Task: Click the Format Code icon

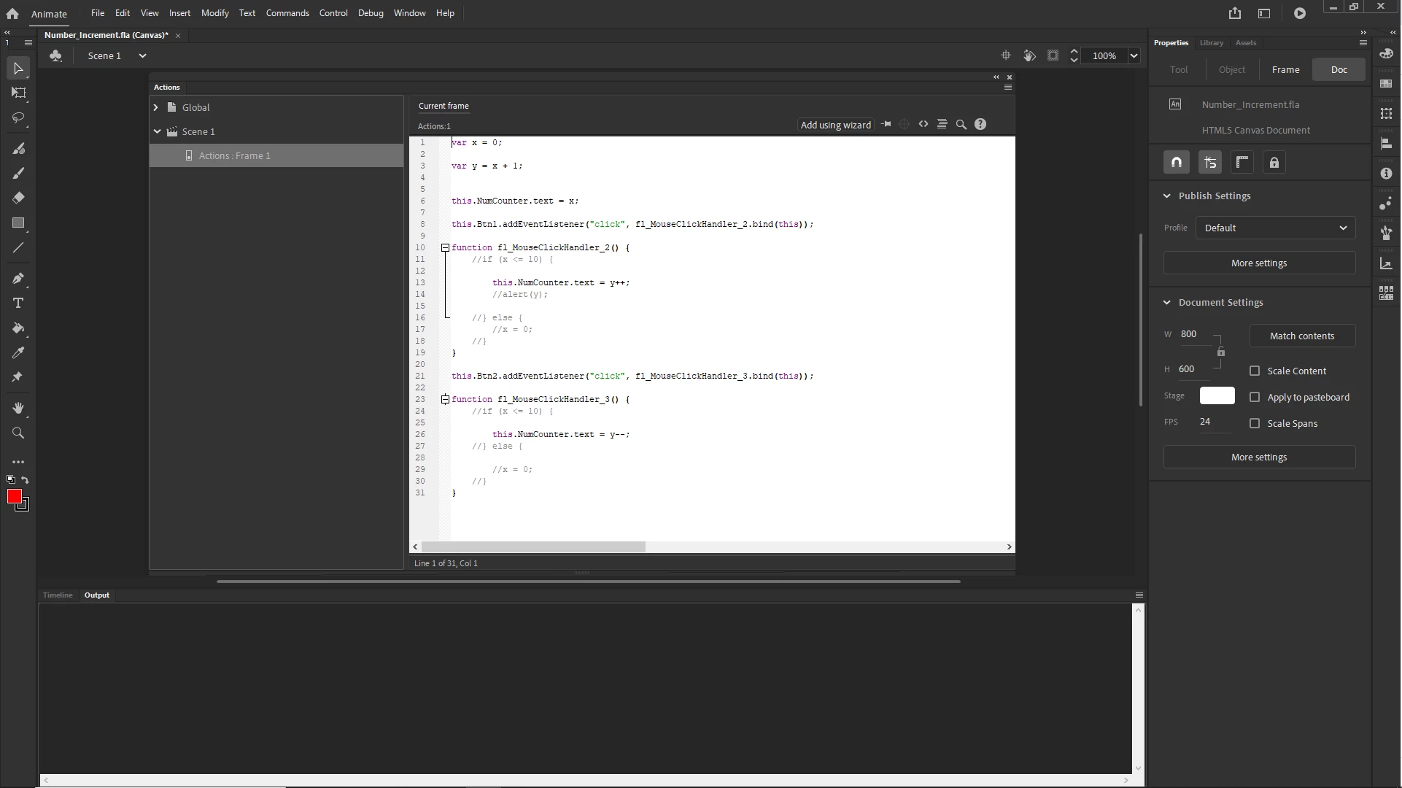Action: [942, 125]
